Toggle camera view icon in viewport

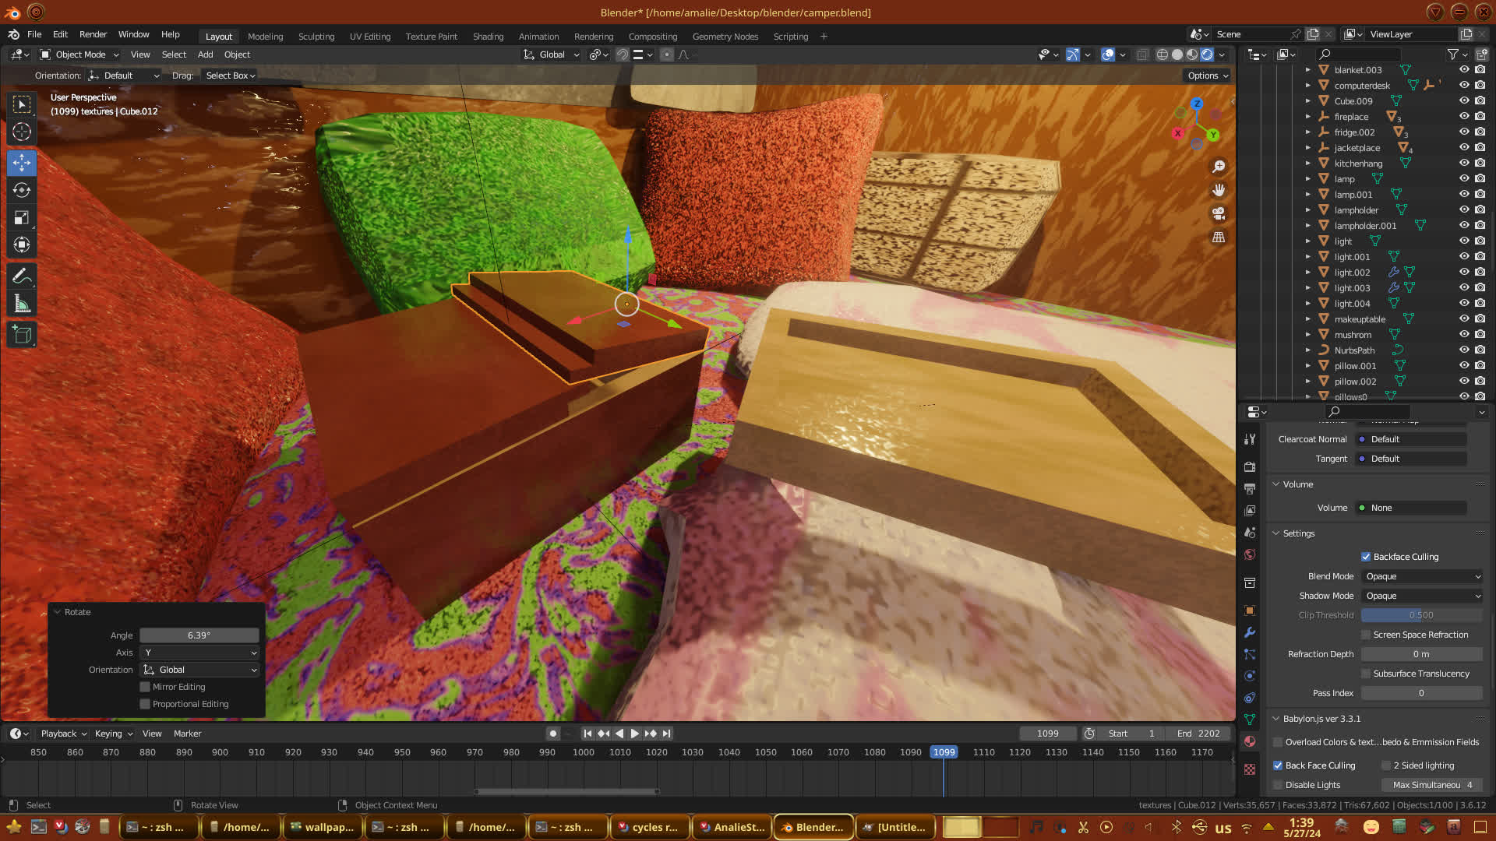[x=1219, y=213]
